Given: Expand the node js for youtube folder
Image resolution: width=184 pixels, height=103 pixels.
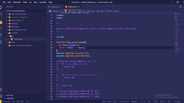Looking at the screenshot, I should click(x=7, y=17).
